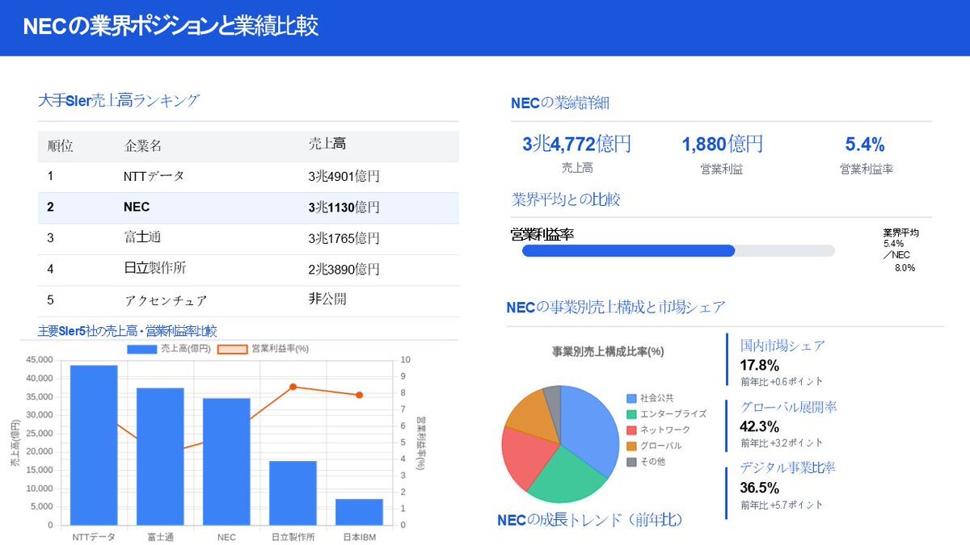Click the グローバル展開率 label
970x545 pixels.
tap(789, 407)
